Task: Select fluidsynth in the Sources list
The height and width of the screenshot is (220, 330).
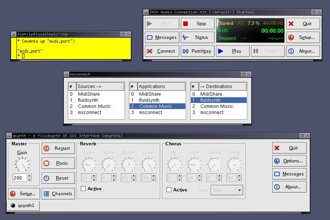Action: pyautogui.click(x=86, y=100)
